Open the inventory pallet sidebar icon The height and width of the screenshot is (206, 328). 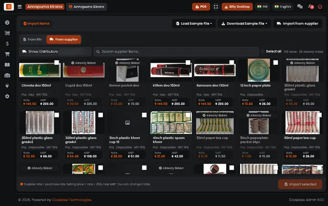coord(7,33)
